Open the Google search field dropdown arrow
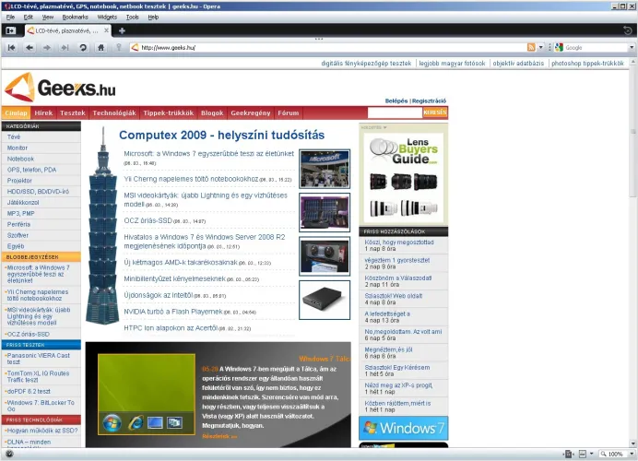This screenshot has width=638, height=461. (x=632, y=48)
